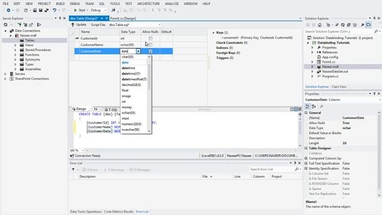The width and height of the screenshot is (382, 215).
Task: Open the SQL menu
Action: pos(101,4)
